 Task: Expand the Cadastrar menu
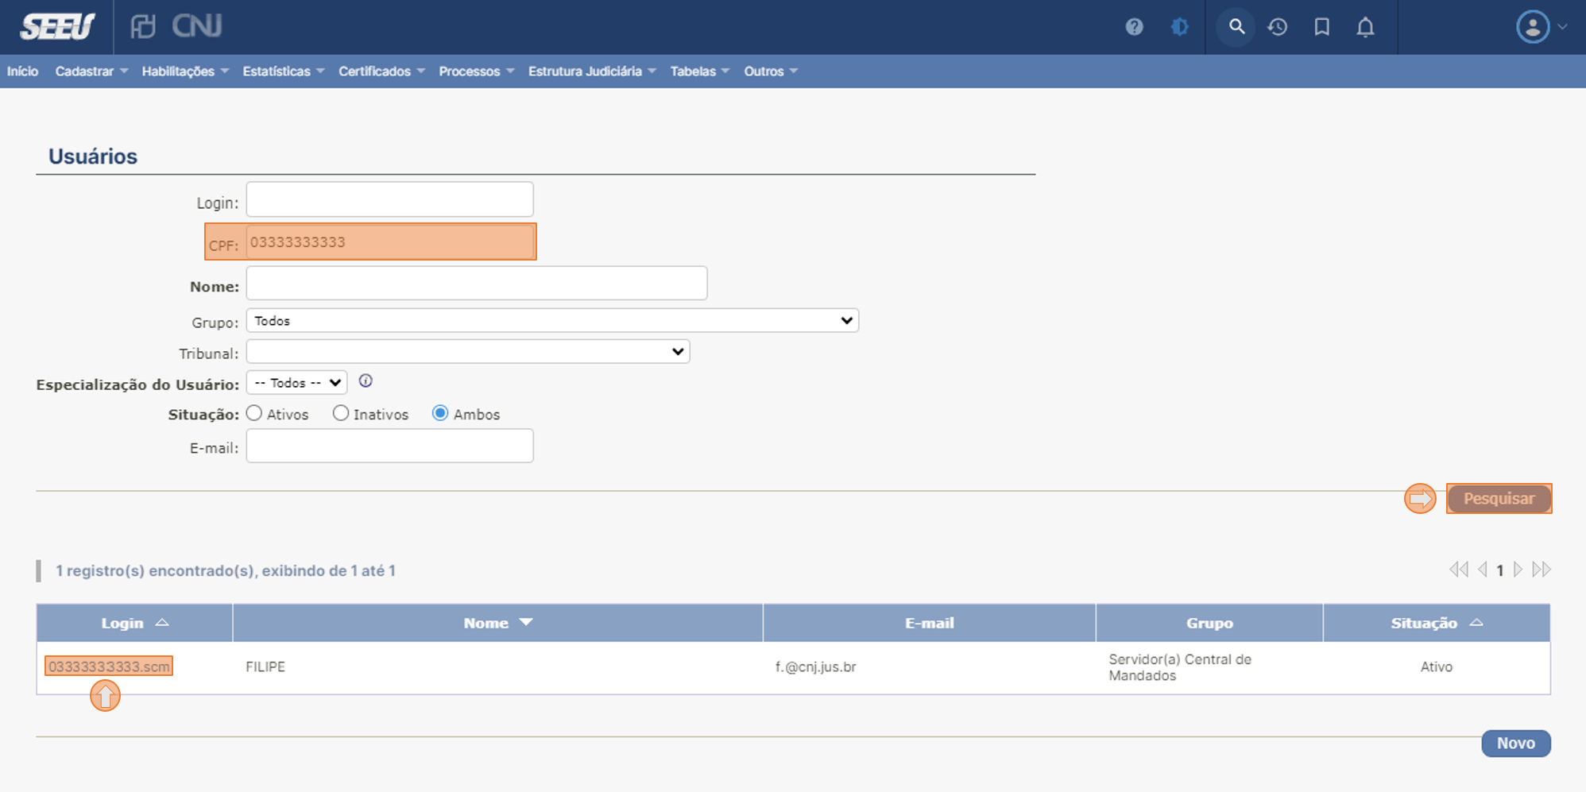pyautogui.click(x=91, y=71)
